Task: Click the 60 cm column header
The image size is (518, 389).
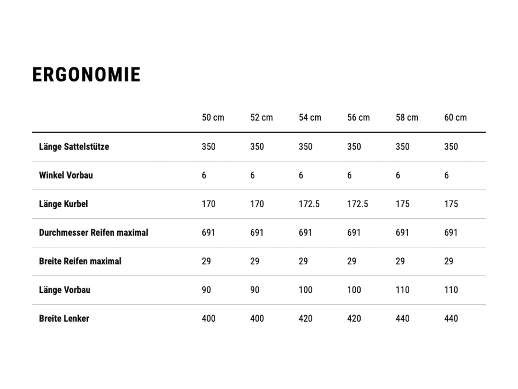Action: click(456, 117)
